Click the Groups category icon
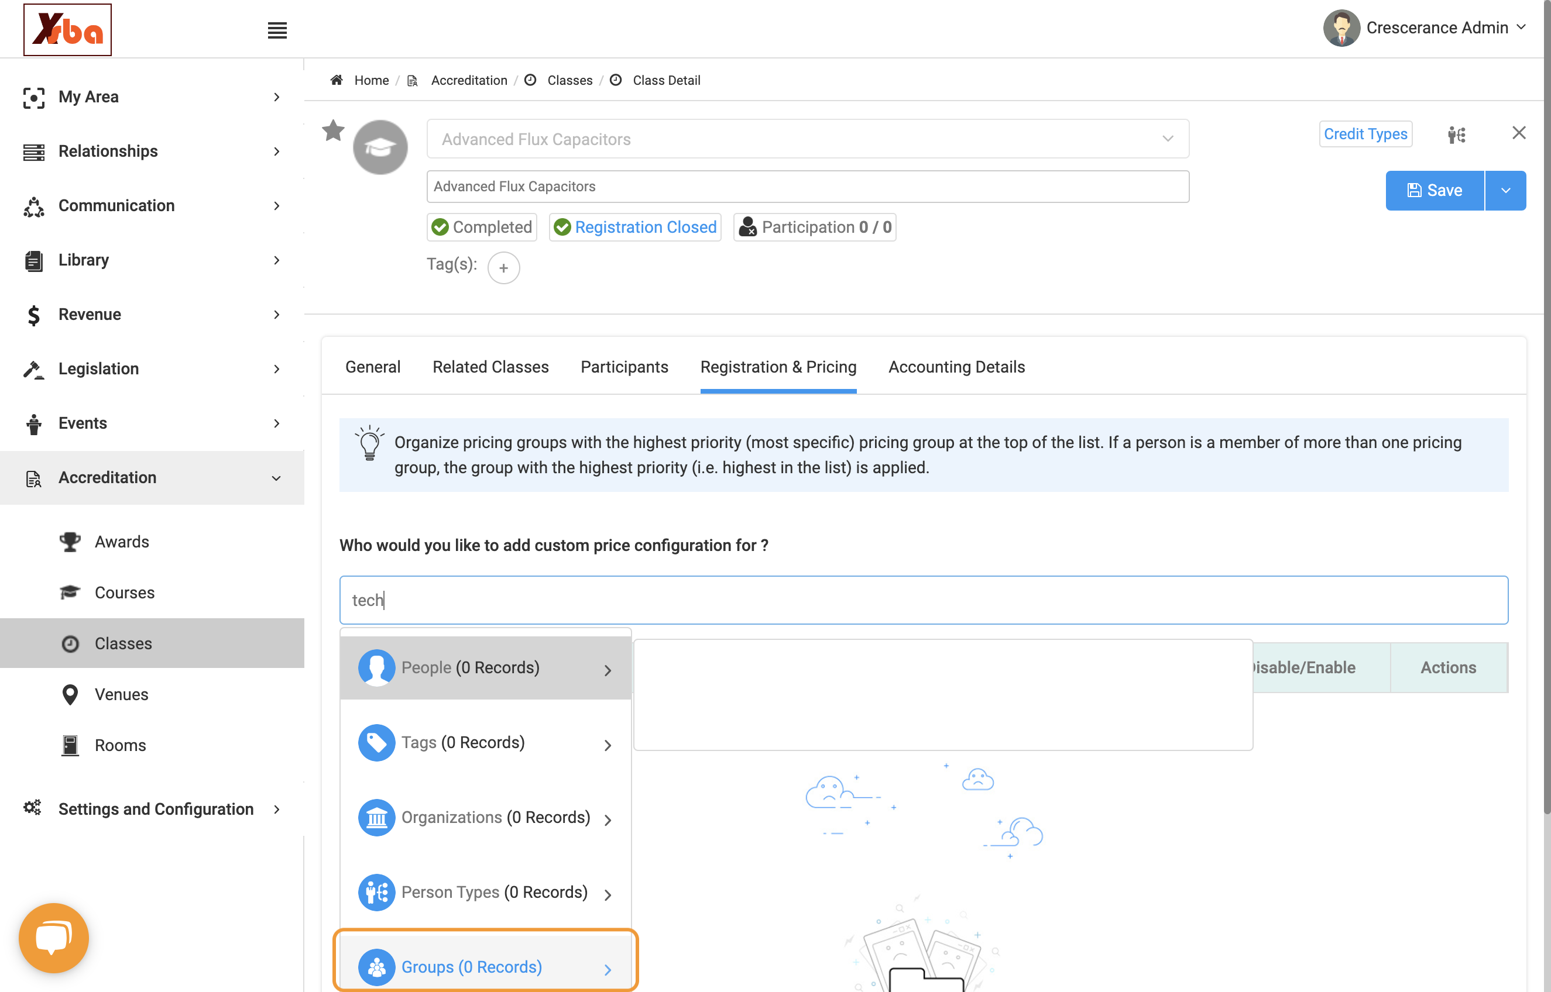This screenshot has width=1551, height=992. click(x=376, y=967)
